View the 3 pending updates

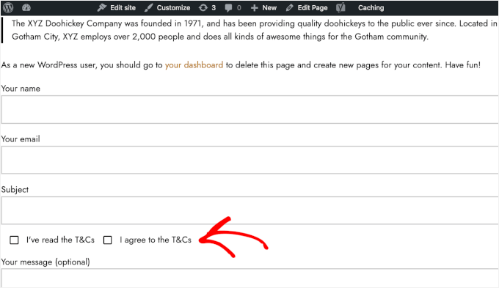pos(207,7)
